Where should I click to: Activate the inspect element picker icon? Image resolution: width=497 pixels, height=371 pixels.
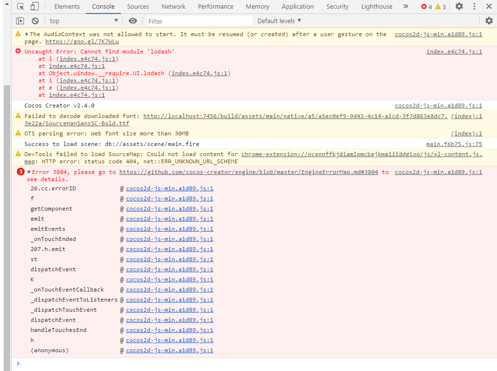click(x=21, y=6)
